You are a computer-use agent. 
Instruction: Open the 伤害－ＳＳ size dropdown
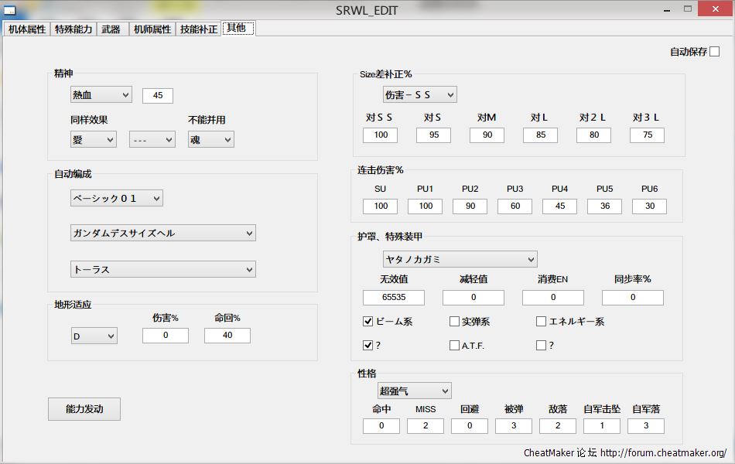[x=419, y=94]
